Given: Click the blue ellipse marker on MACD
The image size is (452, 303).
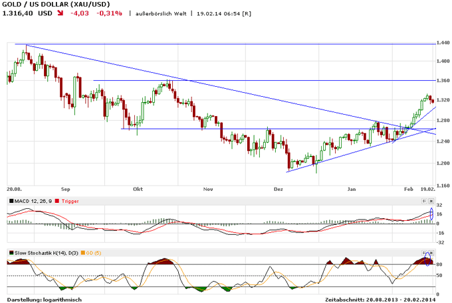Looking at the screenshot, I should pos(431,213).
